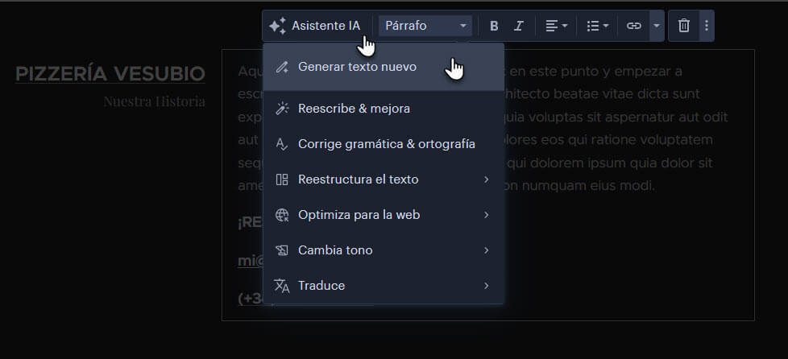
Task: Expand chevron on Cambia tono row
Action: click(x=486, y=250)
